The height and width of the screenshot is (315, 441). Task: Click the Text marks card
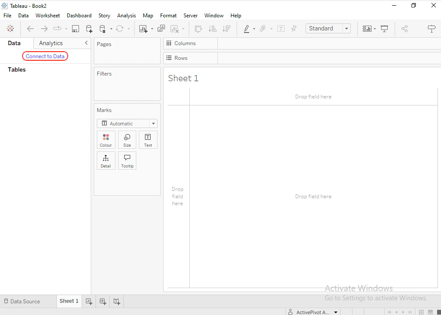(148, 140)
